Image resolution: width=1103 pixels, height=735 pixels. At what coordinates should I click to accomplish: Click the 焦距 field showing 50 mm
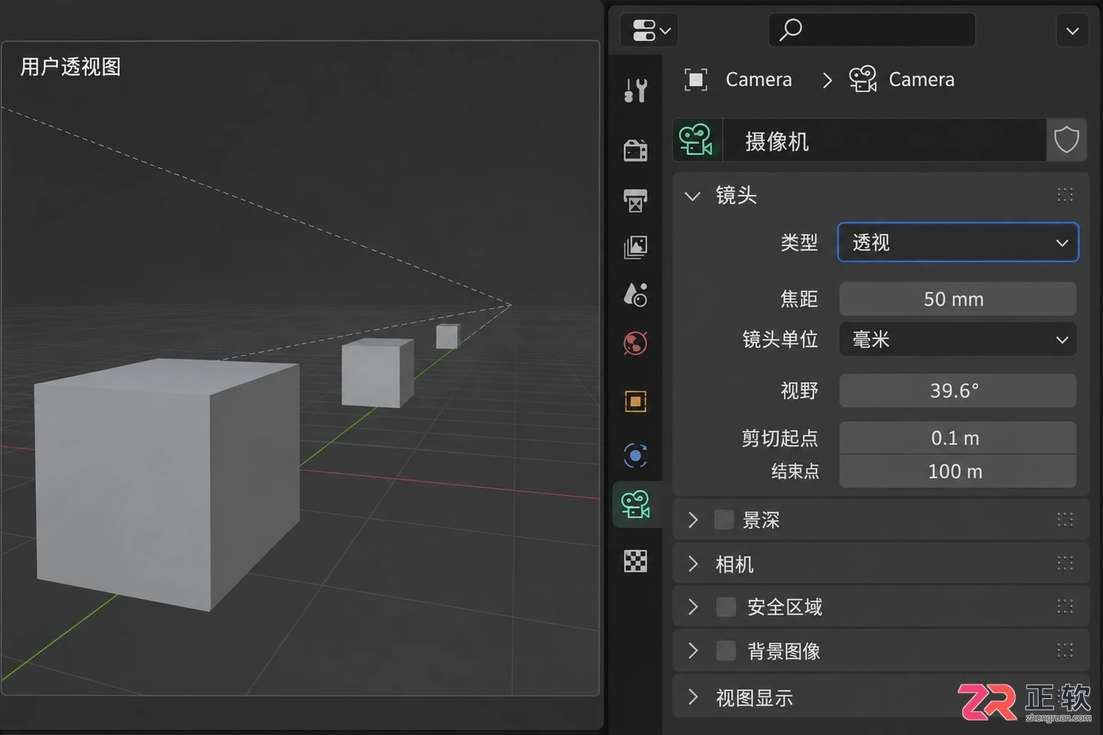(958, 299)
